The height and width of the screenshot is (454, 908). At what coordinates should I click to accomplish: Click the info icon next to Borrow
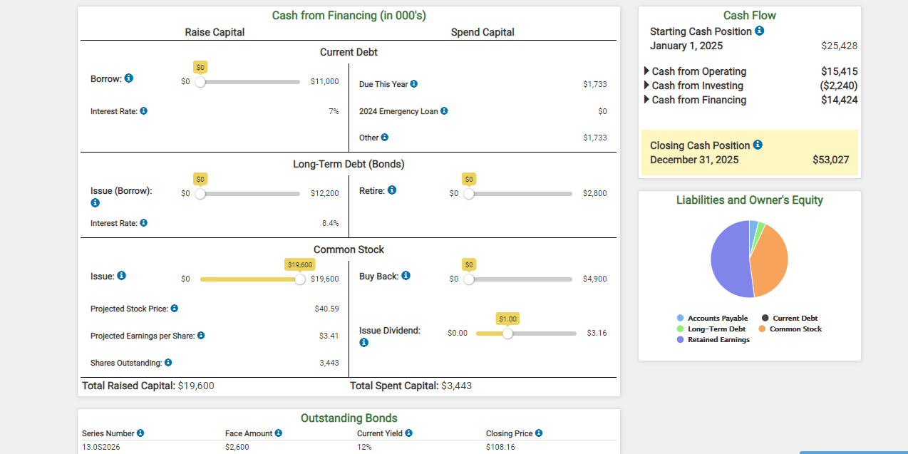coord(129,78)
